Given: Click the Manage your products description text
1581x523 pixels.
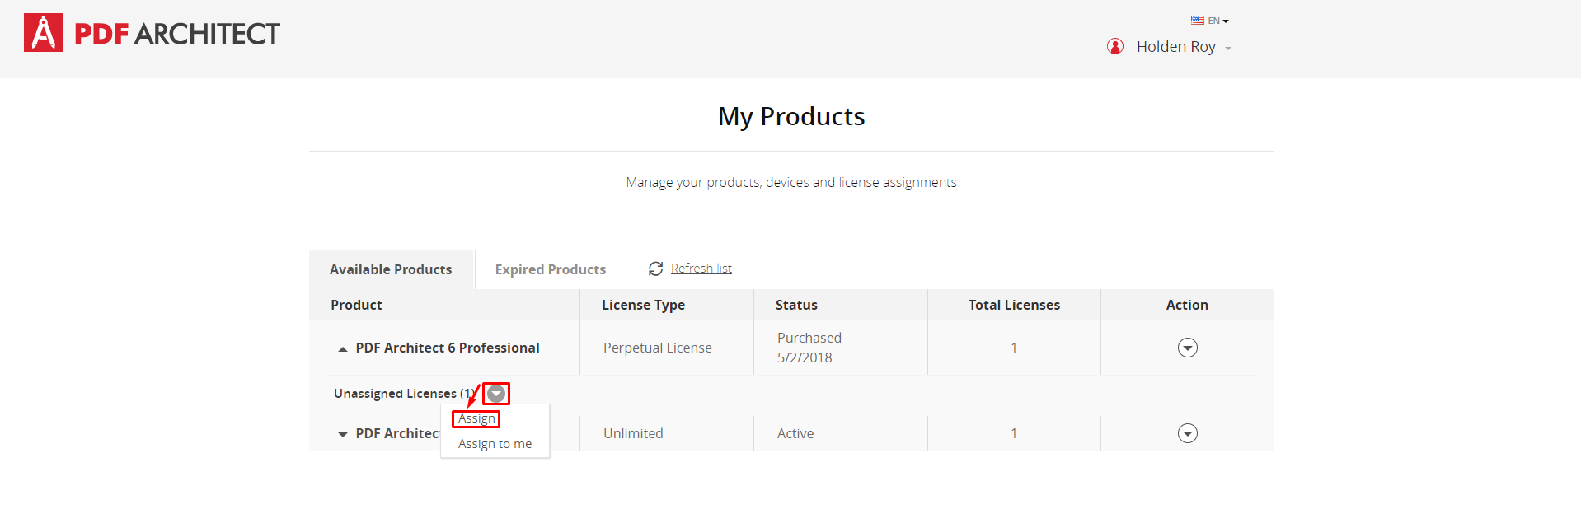Looking at the screenshot, I should click(791, 182).
